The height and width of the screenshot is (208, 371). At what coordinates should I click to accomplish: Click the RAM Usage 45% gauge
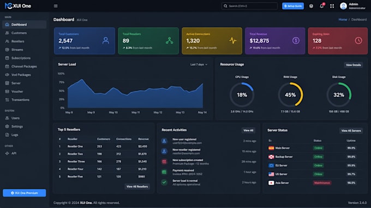coord(290,94)
